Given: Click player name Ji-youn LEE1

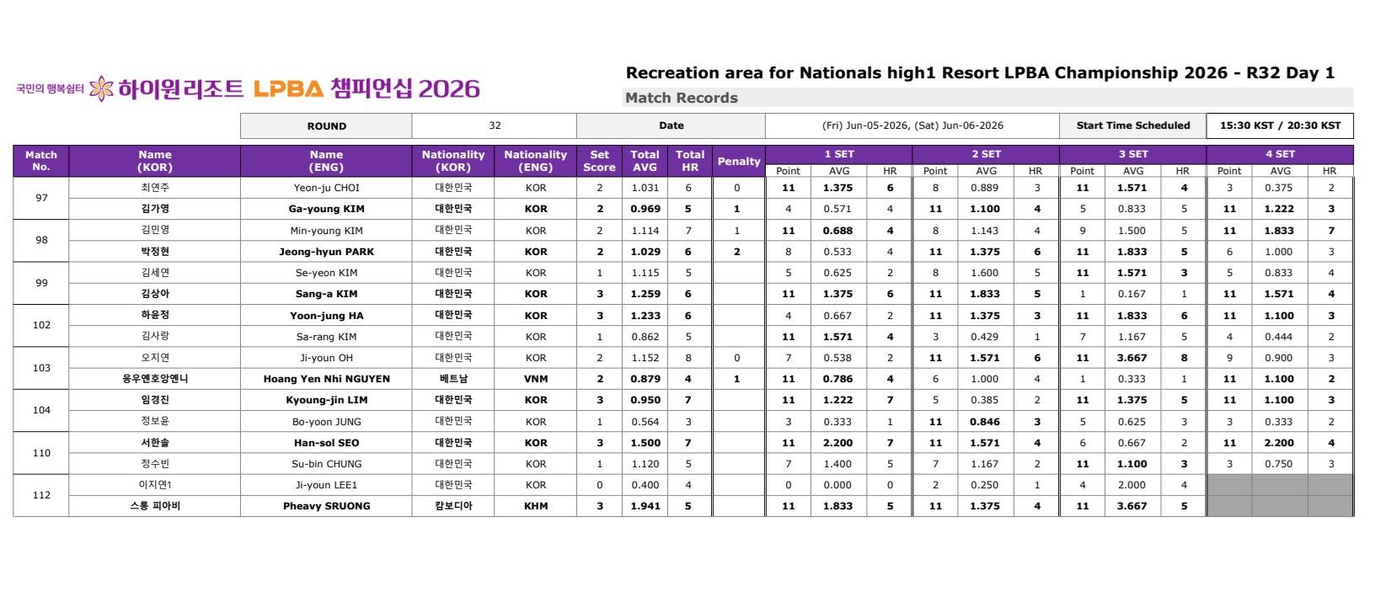Looking at the screenshot, I should (x=326, y=485).
